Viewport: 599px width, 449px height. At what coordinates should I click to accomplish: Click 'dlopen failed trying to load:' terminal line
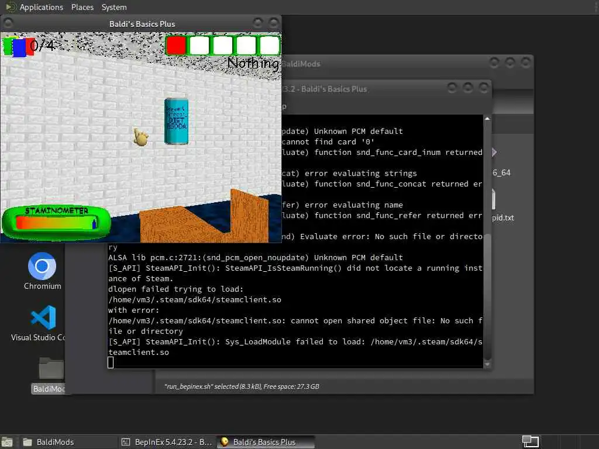tap(175, 289)
